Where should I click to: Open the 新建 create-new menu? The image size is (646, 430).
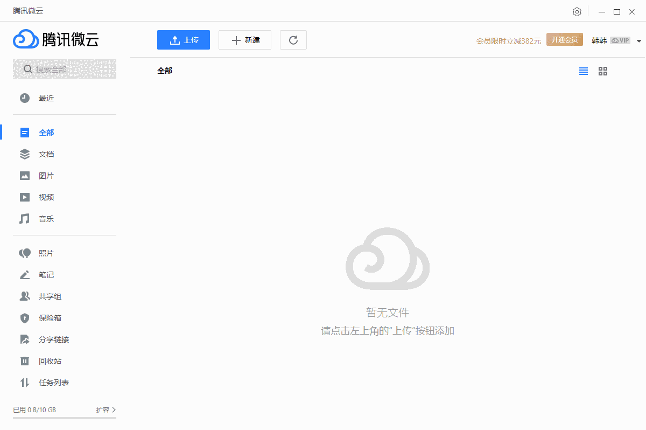pyautogui.click(x=244, y=39)
